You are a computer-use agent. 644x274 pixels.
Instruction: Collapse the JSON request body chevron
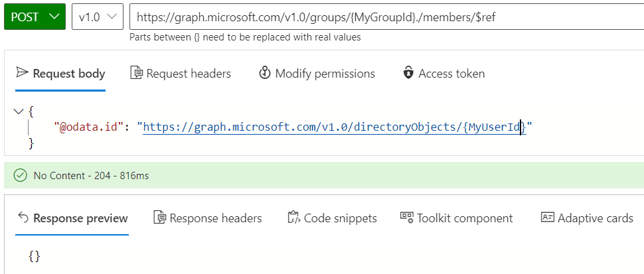[x=19, y=111]
